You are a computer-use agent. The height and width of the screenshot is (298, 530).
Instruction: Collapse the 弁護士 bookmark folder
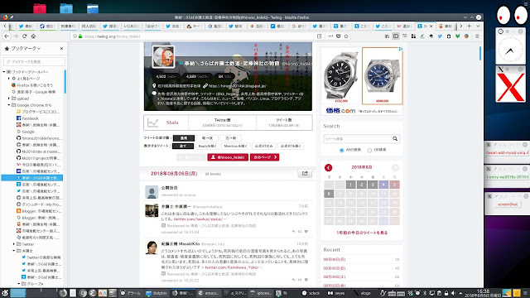(x=14, y=251)
